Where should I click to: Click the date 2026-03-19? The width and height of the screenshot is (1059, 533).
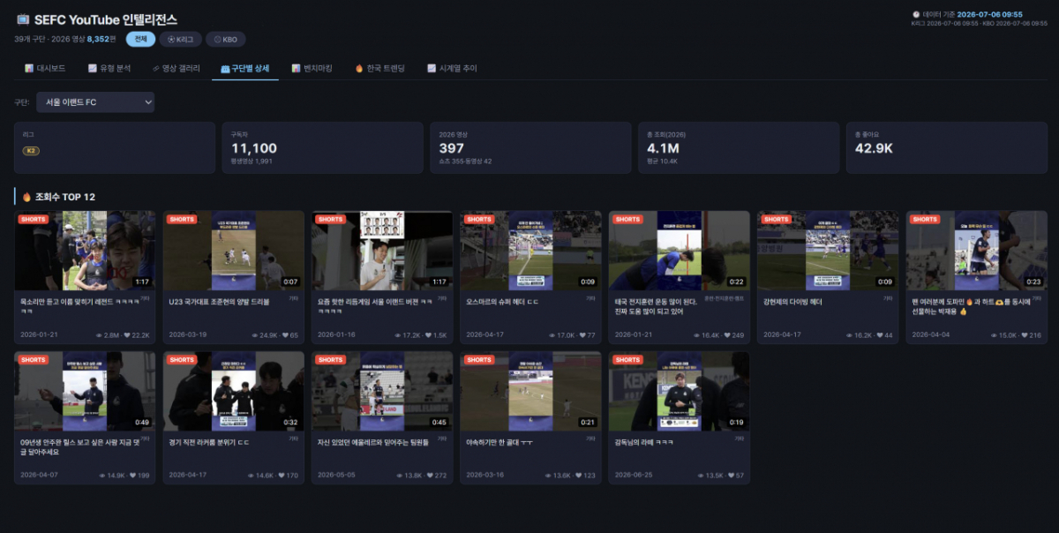pos(188,335)
